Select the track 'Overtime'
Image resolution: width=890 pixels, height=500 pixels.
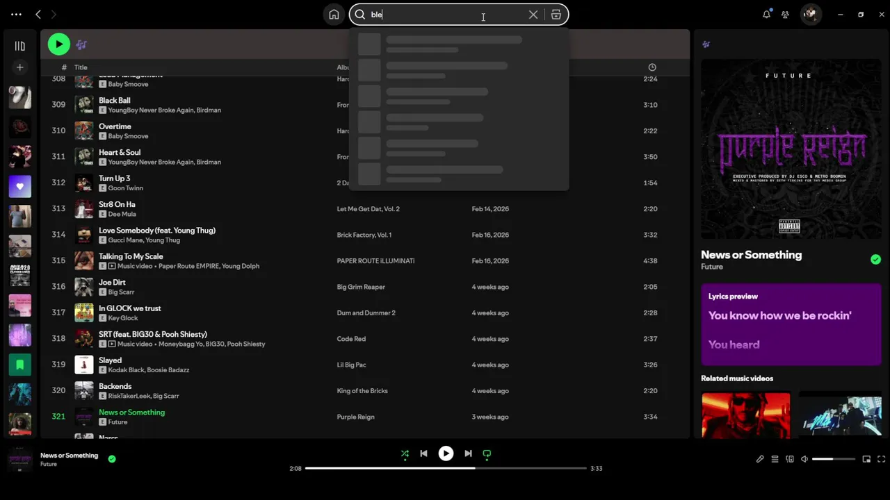[115, 126]
